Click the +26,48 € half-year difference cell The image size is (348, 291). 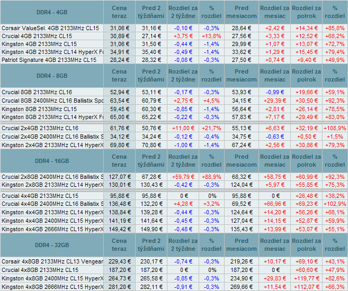pyautogui.click(x=307, y=196)
